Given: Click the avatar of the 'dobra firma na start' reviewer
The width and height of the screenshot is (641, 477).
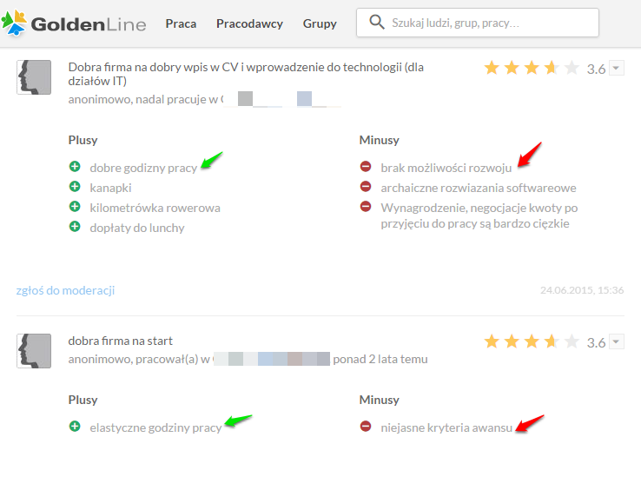Looking at the screenshot, I should click(34, 351).
